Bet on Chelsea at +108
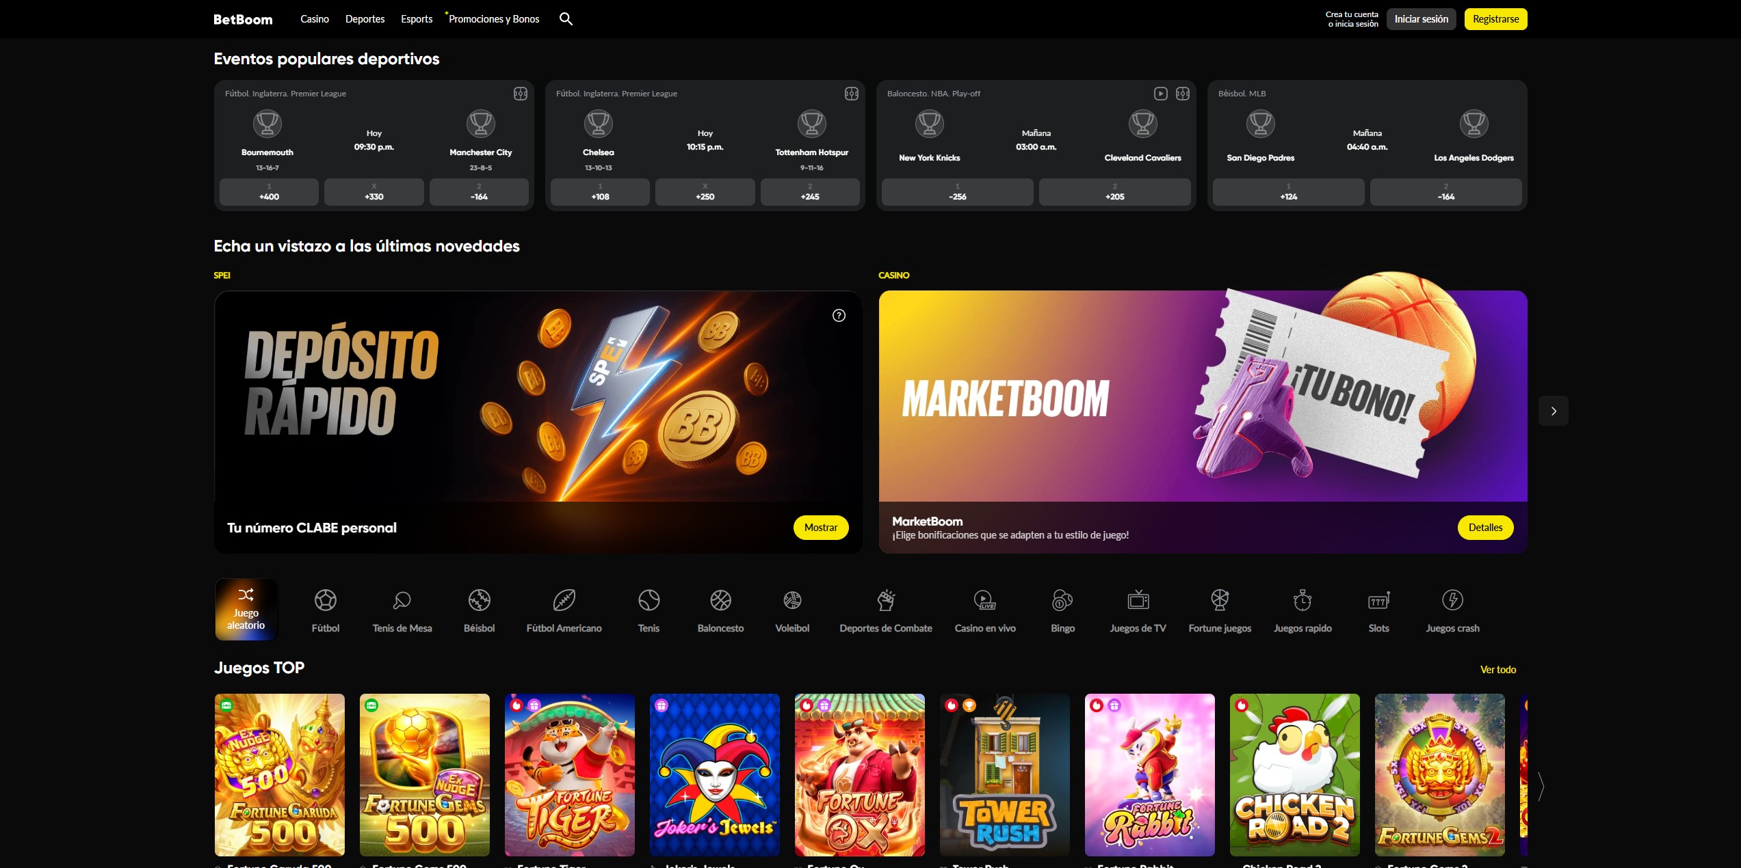1741x868 pixels. [x=600, y=192]
